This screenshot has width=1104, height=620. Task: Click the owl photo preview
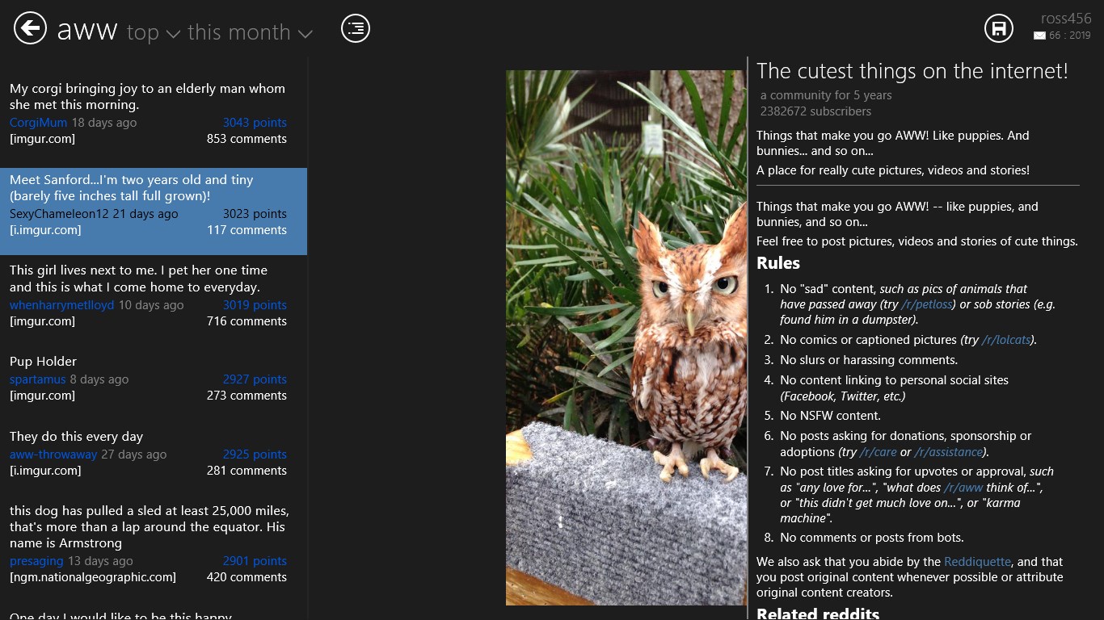coord(626,337)
